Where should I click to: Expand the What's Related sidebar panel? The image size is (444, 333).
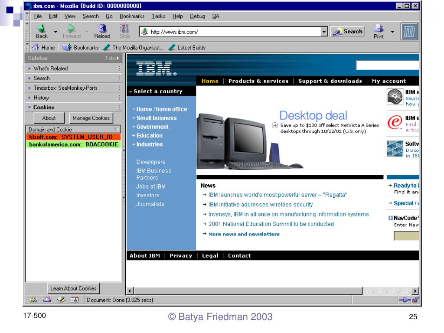click(x=74, y=69)
